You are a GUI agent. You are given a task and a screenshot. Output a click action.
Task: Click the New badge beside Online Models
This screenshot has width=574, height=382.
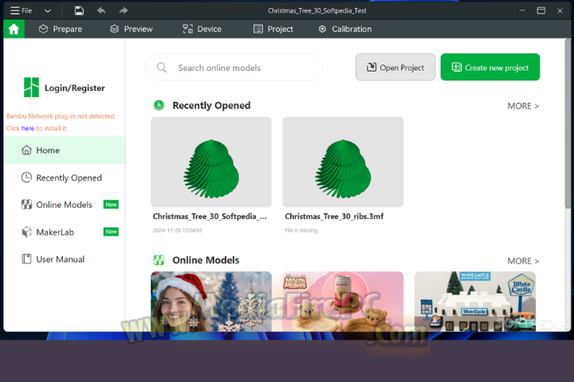[x=111, y=205]
